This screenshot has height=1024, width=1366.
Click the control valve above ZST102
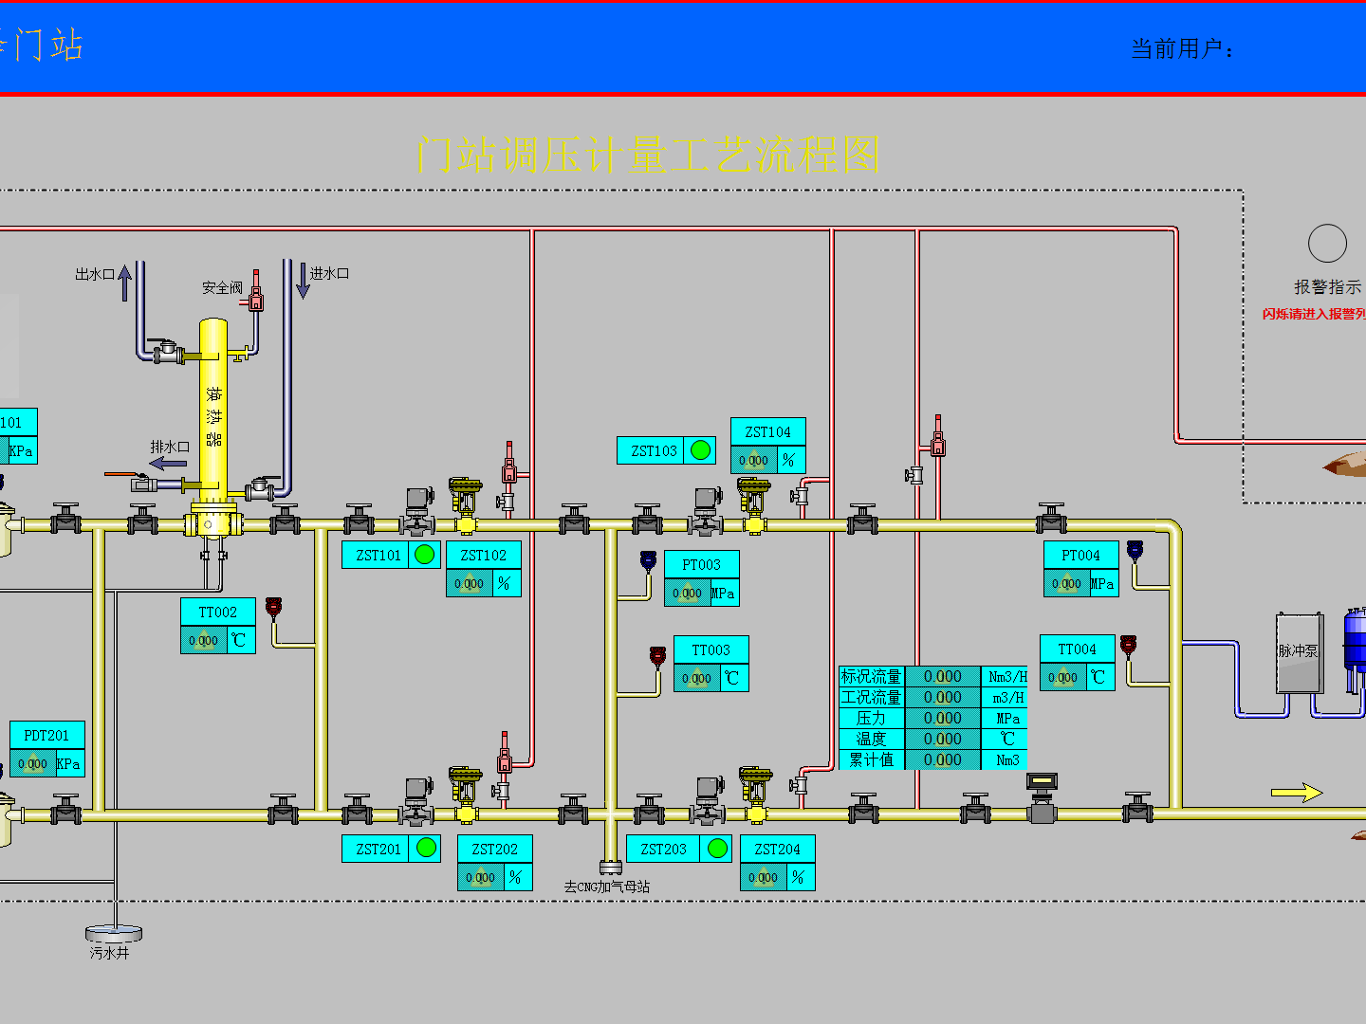[x=465, y=506]
